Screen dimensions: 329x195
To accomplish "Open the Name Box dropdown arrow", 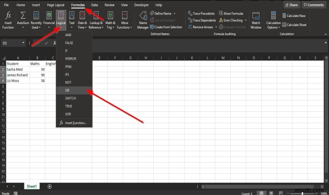I will pos(23,43).
